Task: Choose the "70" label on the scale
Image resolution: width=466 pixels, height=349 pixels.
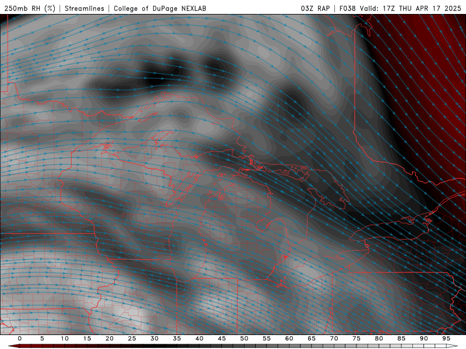Action: click(x=334, y=339)
